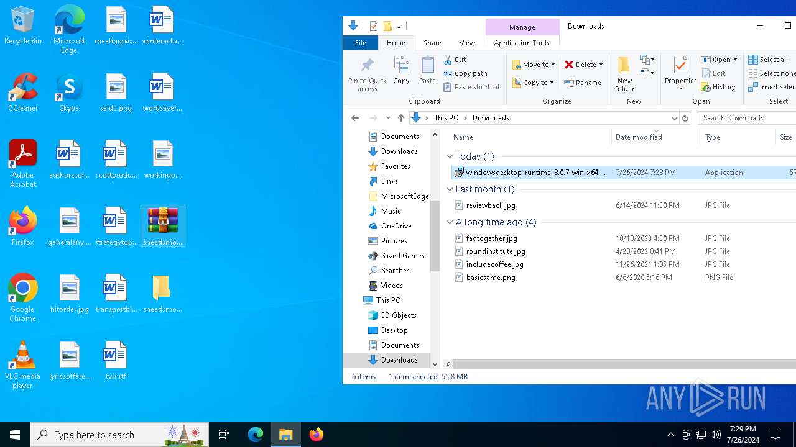Viewport: 796px width, 447px height.
Task: Open the Copy to dropdown
Action: point(534,83)
